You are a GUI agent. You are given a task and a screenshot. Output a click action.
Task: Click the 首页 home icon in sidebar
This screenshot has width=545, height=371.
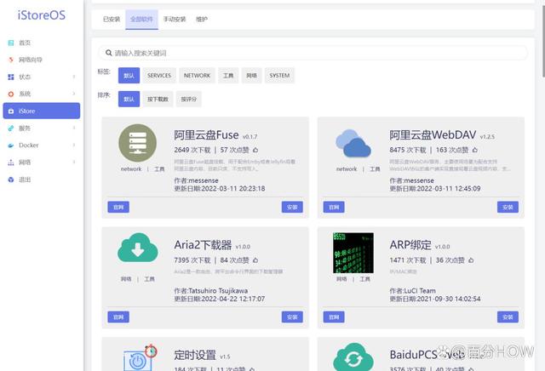(11, 43)
